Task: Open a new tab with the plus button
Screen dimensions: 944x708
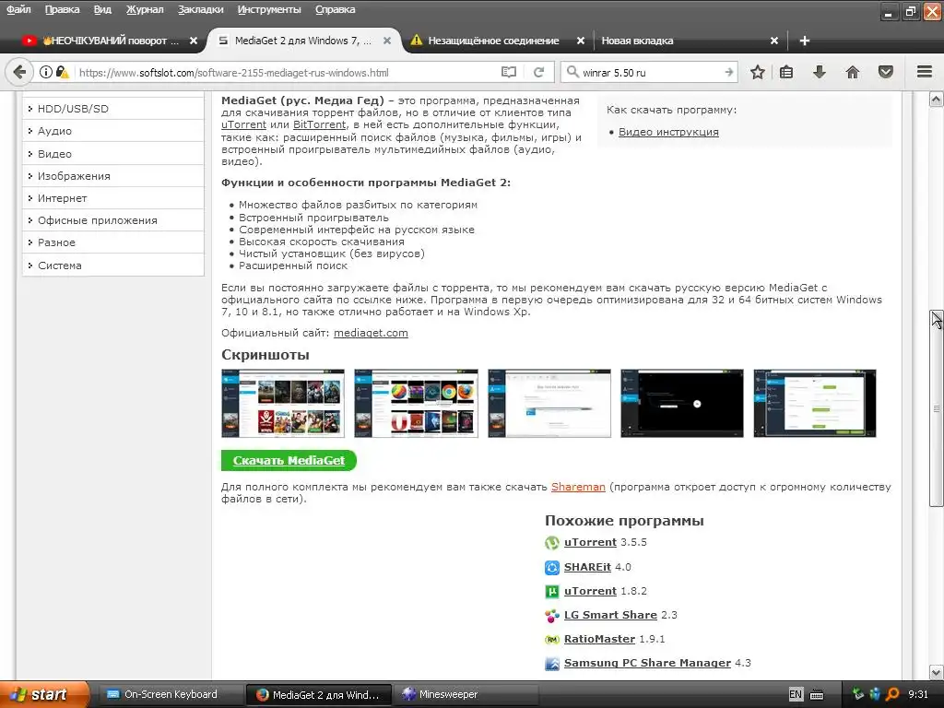Action: pos(804,41)
